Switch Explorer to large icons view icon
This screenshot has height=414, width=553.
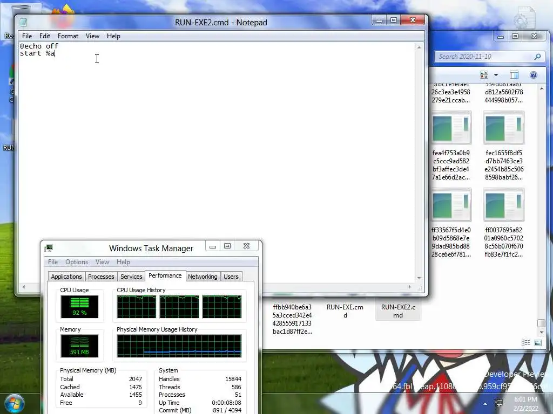pyautogui.click(x=538, y=342)
